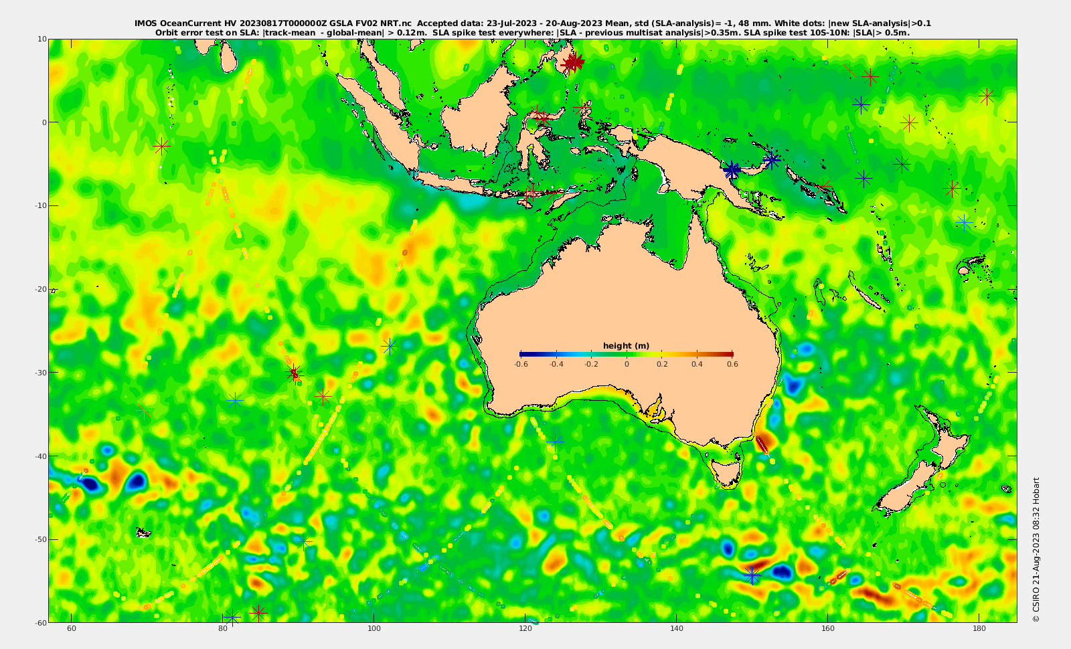This screenshot has height=649, width=1071.
Task: Click the colorbar label '0.6'
Action: (733, 364)
